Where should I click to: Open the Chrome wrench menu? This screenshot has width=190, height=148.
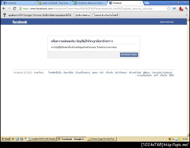(186, 9)
